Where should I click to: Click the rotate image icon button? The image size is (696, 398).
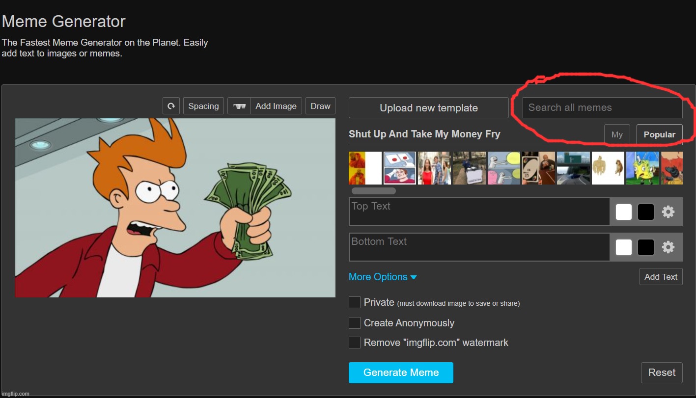171,106
